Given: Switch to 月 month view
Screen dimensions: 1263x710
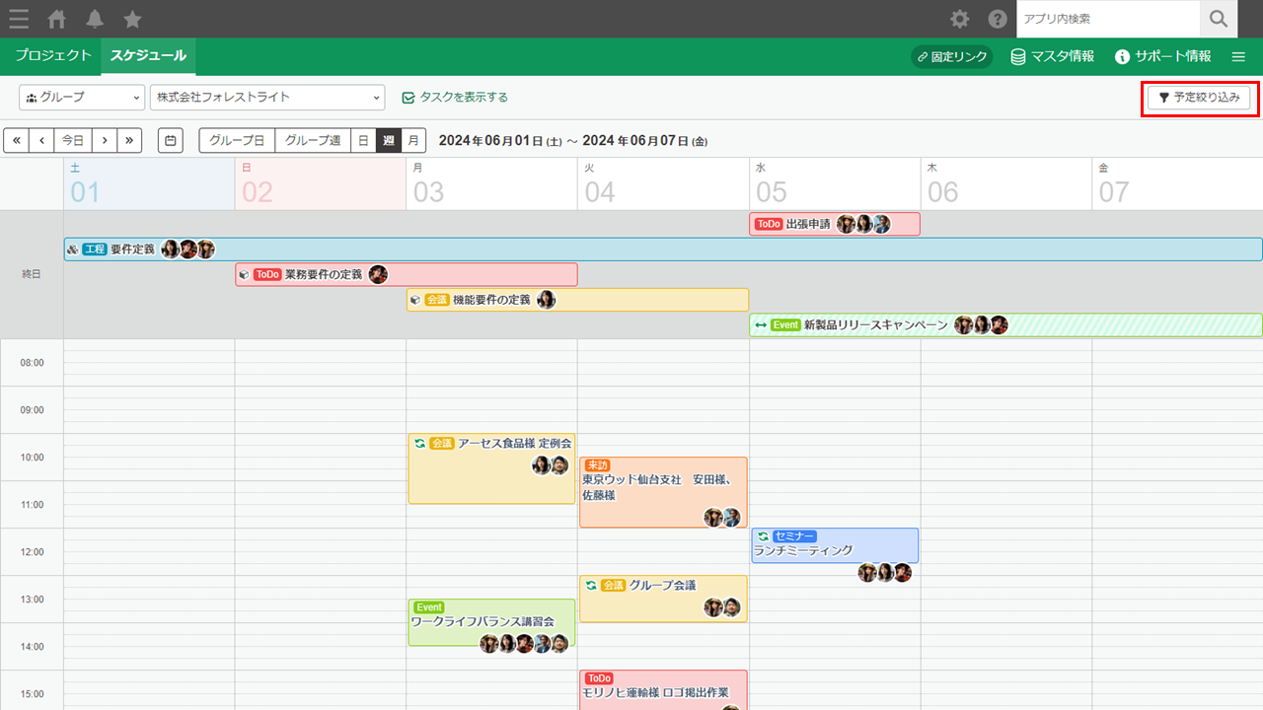Looking at the screenshot, I should pos(413,141).
